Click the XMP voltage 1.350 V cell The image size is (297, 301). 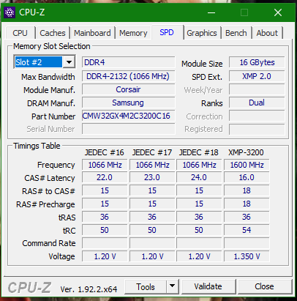(x=247, y=256)
